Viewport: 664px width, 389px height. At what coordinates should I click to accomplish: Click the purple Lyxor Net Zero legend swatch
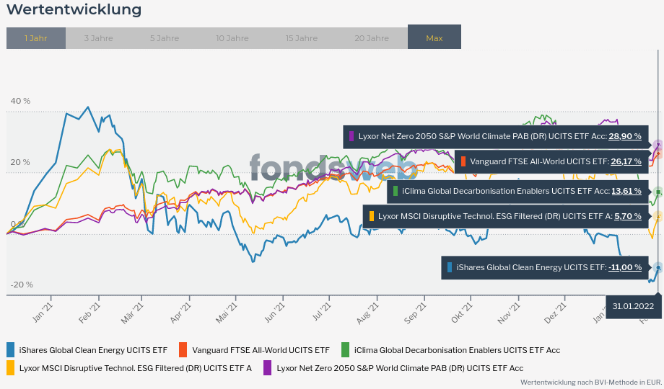point(267,368)
